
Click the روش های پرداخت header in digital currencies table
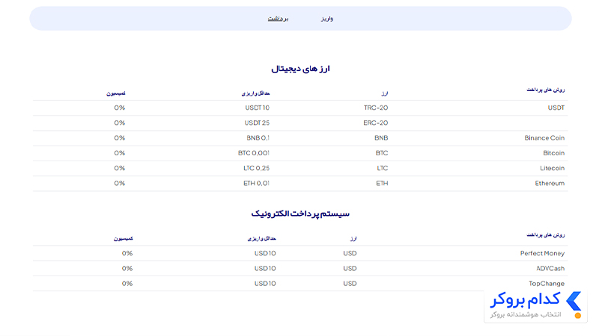point(546,90)
